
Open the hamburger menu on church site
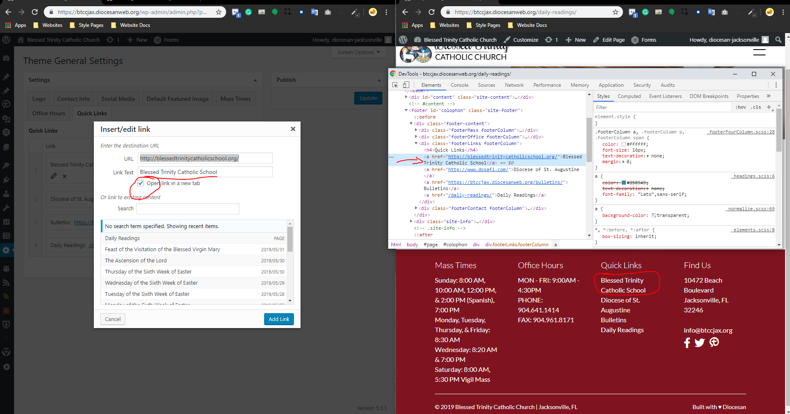coord(759,52)
